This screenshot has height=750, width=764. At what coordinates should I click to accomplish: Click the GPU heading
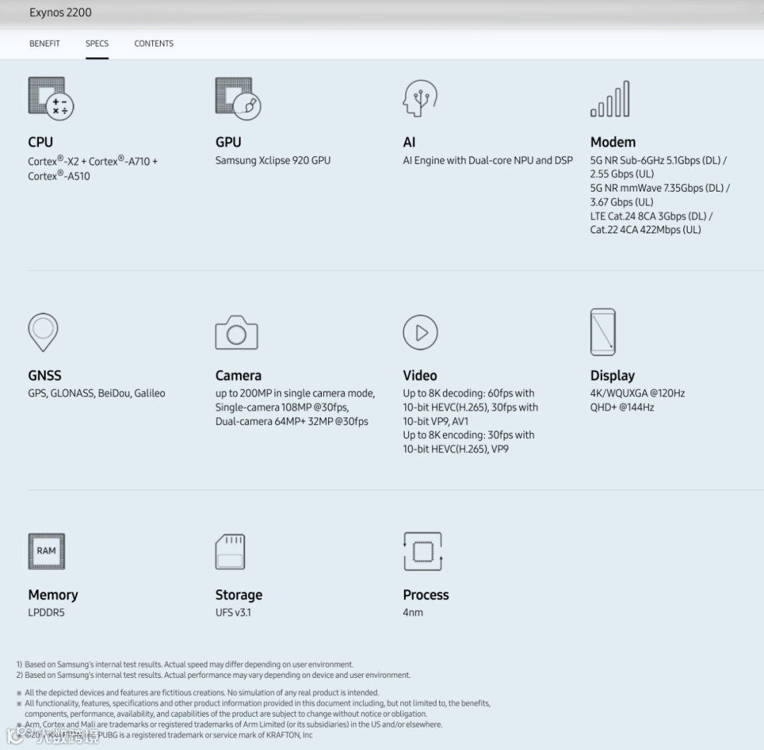tap(228, 142)
